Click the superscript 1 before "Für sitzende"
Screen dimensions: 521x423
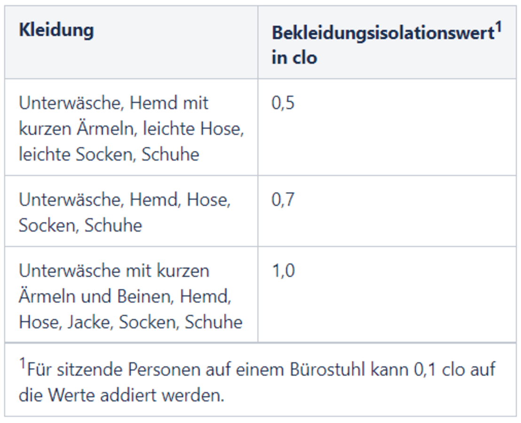pyautogui.click(x=22, y=364)
